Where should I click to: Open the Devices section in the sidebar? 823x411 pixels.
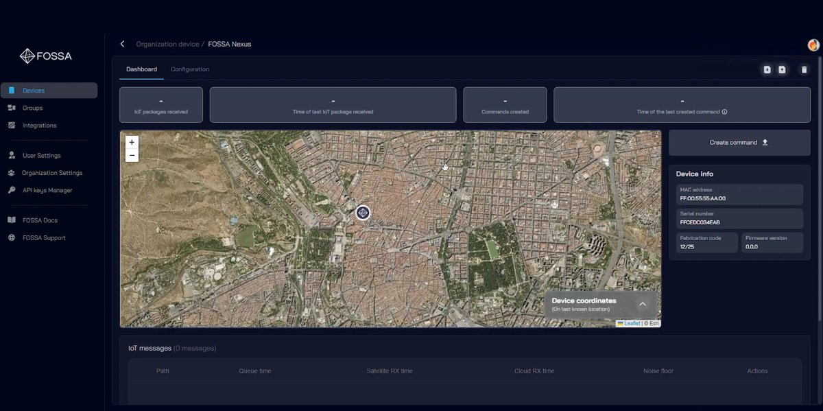49,91
